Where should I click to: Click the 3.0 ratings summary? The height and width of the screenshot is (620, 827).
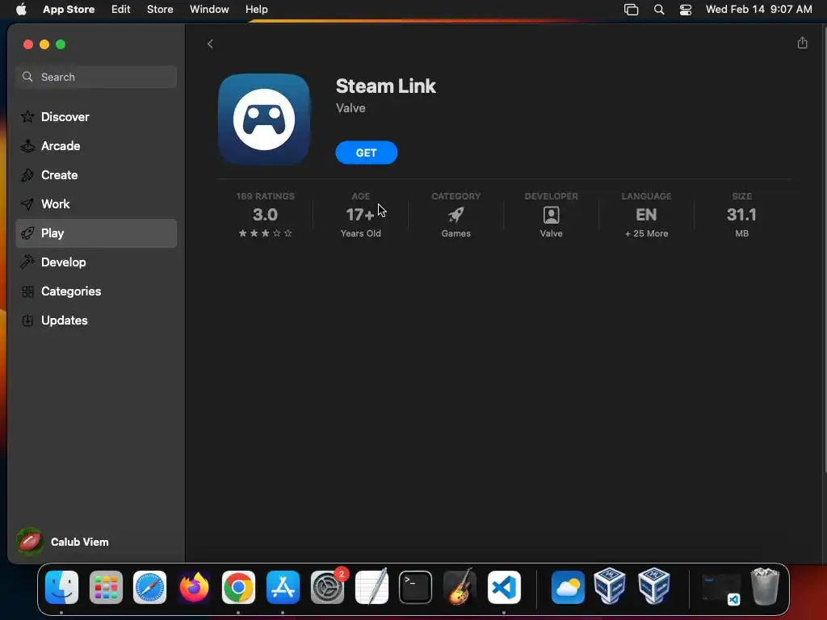265,215
